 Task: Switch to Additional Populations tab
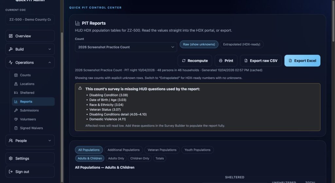pyautogui.click(x=123, y=150)
